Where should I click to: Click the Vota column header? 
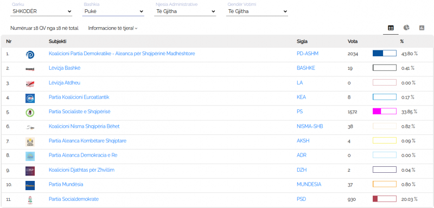(353, 41)
